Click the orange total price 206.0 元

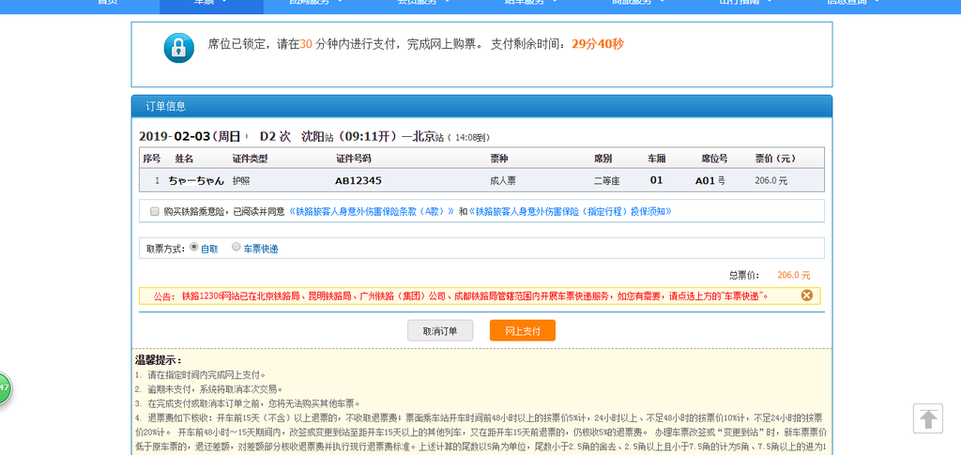click(x=793, y=276)
